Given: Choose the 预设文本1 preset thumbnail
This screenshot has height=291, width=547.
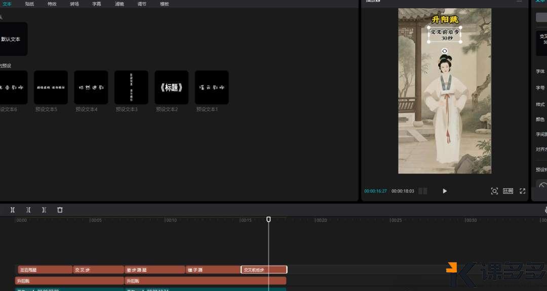Looking at the screenshot, I should point(212,88).
